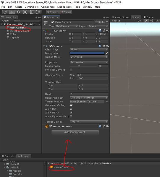Expand Unidad2 folder
The height and width of the screenshot is (177, 160).
5,164
